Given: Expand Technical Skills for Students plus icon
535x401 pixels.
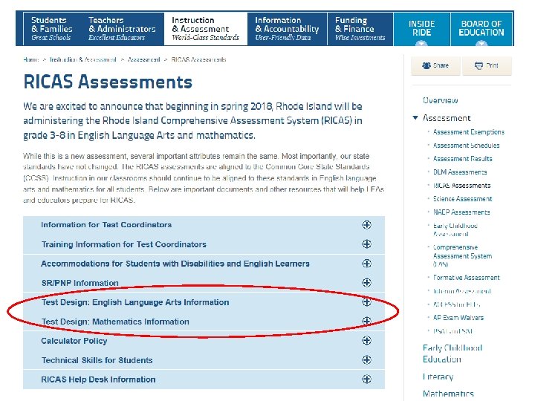Looking at the screenshot, I should pyautogui.click(x=367, y=359).
